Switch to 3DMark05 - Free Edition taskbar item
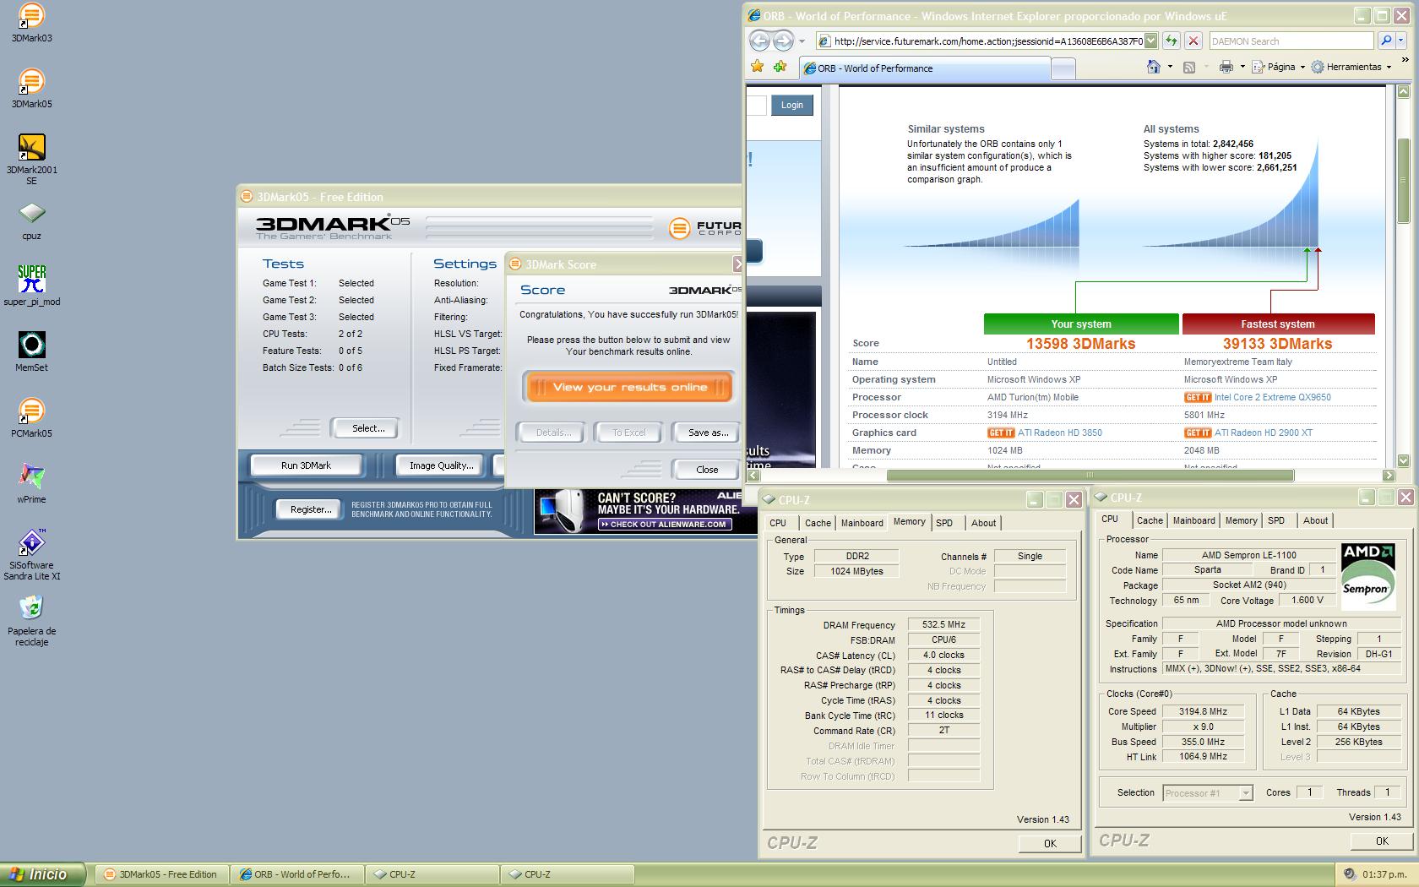 (x=160, y=874)
